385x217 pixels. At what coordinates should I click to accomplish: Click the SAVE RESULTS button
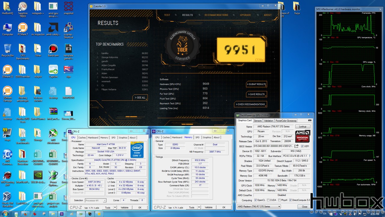point(257,94)
